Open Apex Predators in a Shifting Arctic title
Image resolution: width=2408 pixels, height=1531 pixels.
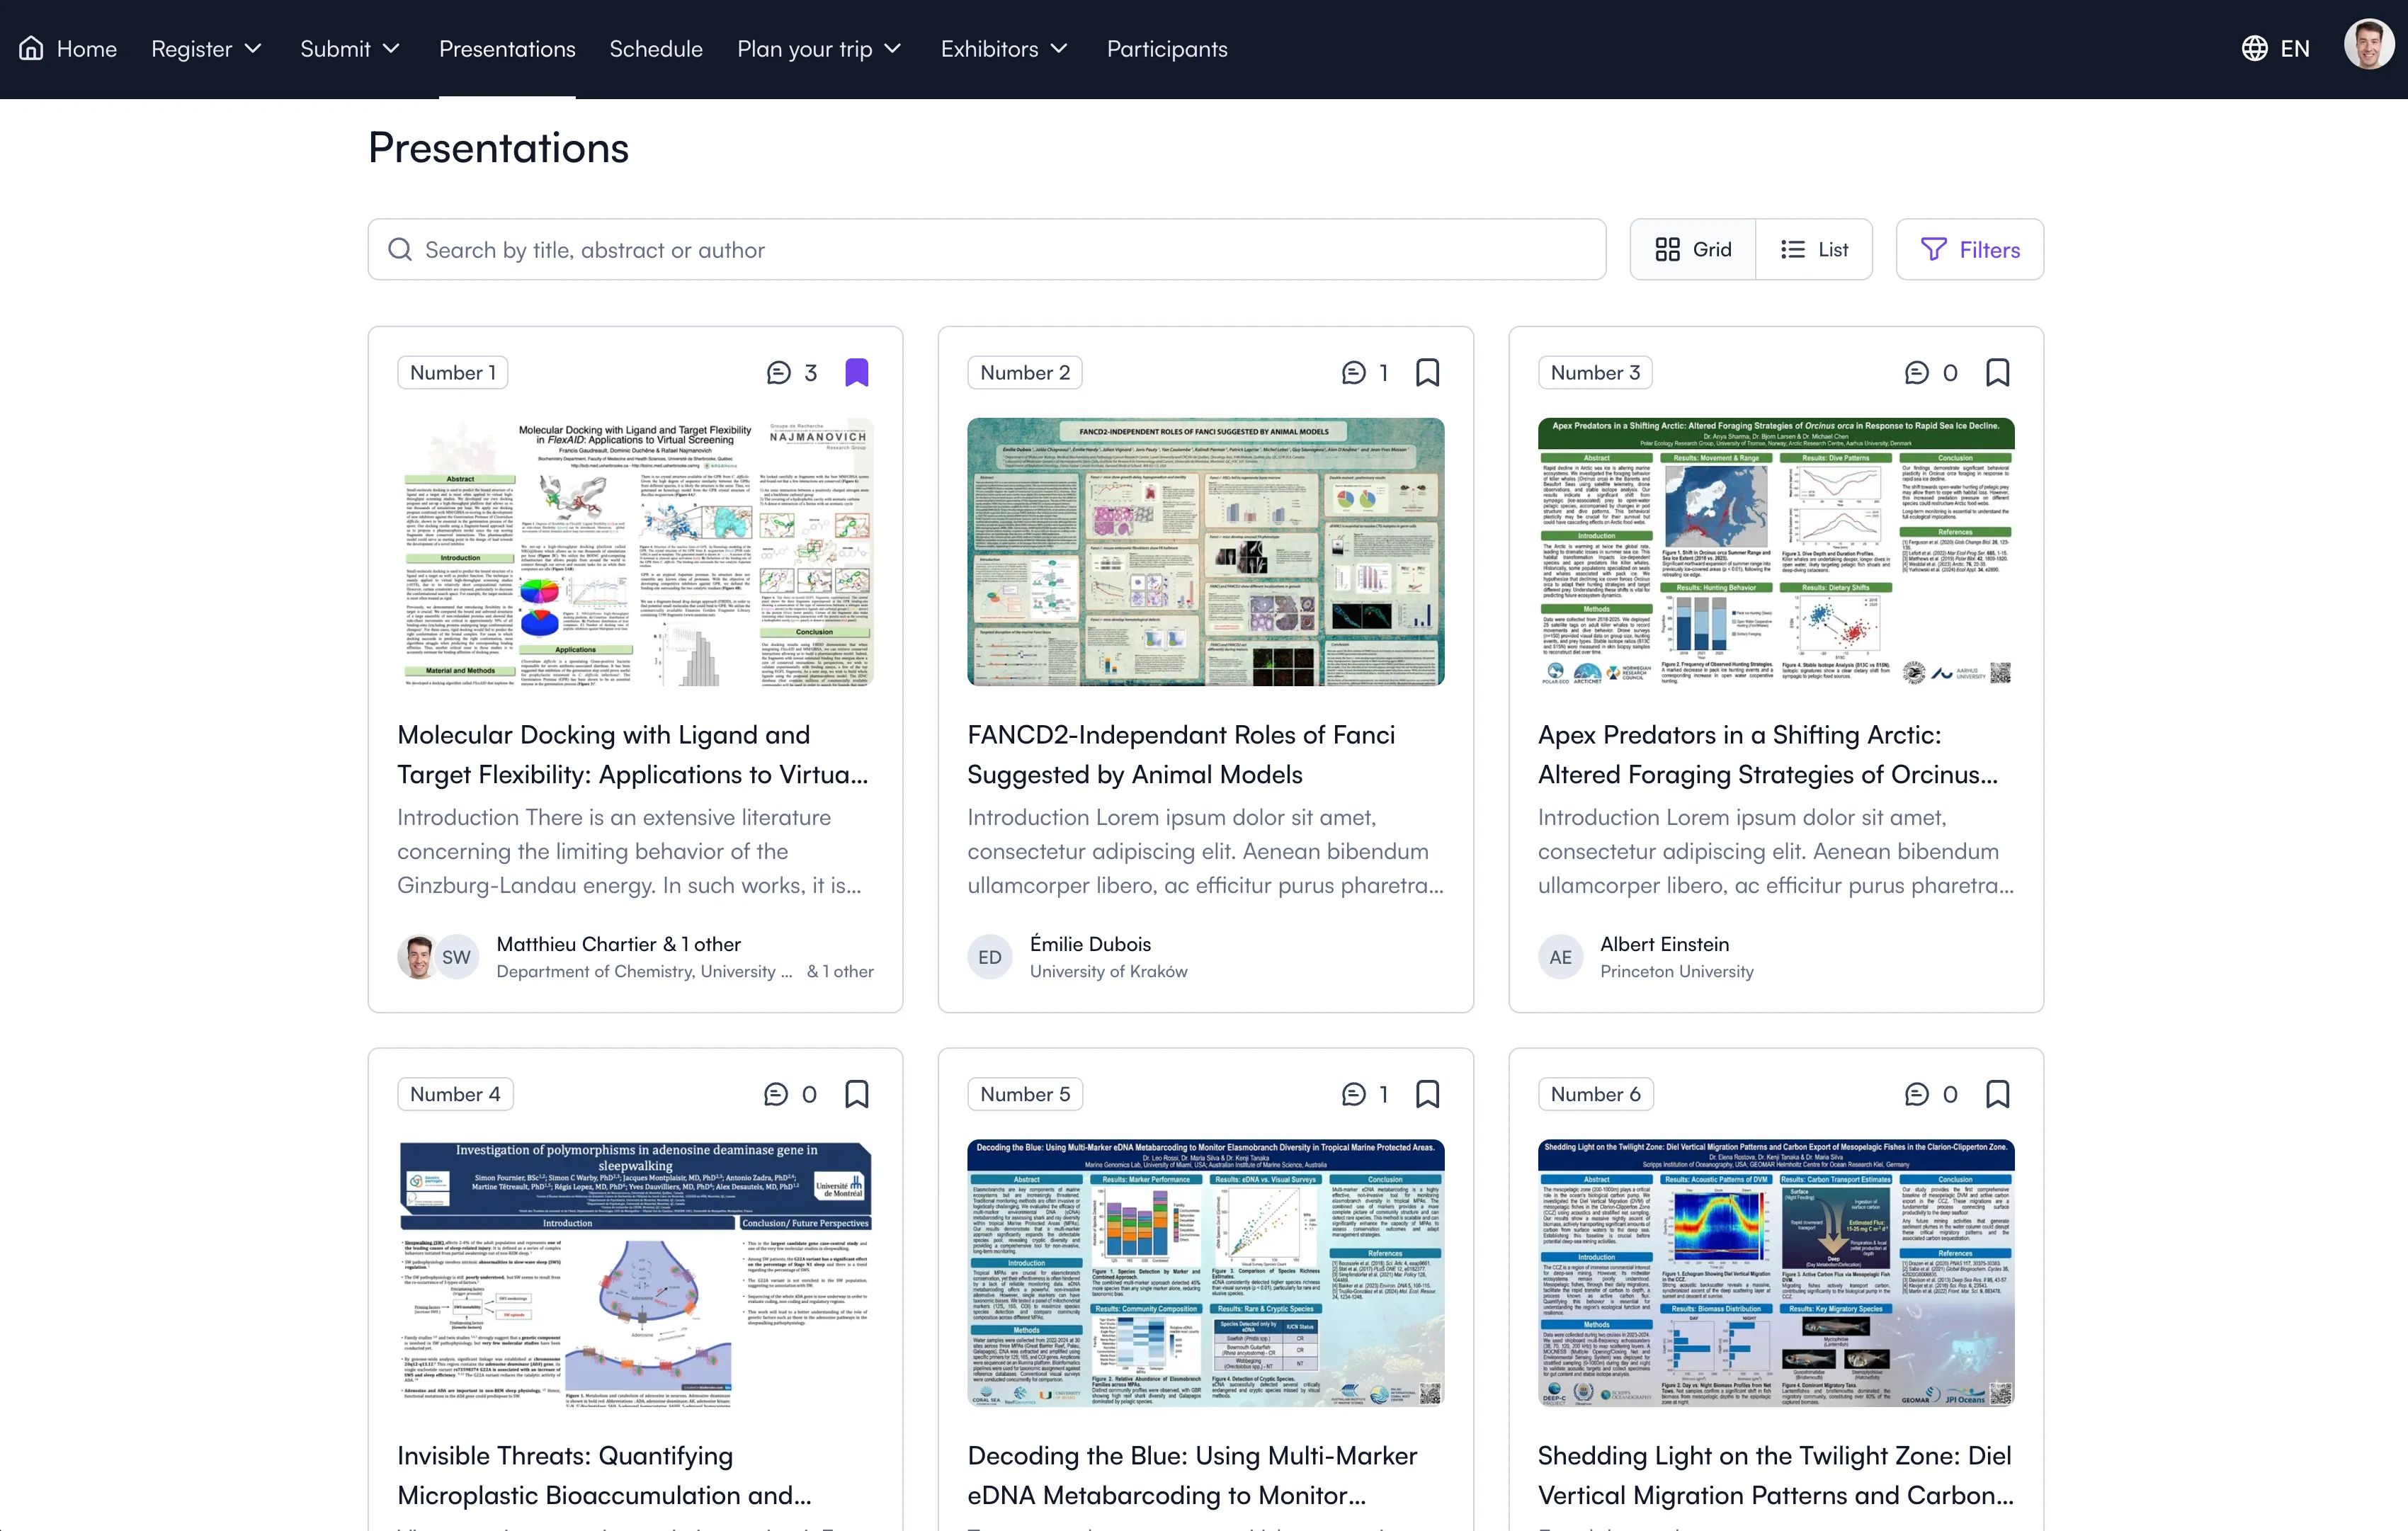tap(1768, 754)
